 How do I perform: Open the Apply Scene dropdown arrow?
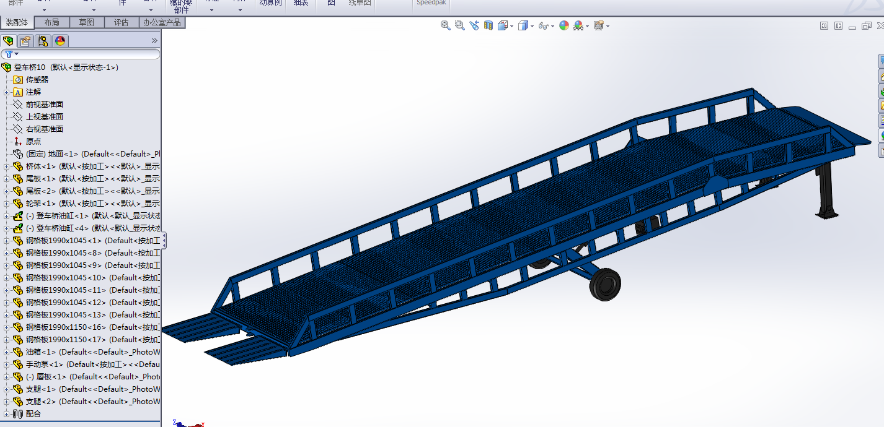588,26
